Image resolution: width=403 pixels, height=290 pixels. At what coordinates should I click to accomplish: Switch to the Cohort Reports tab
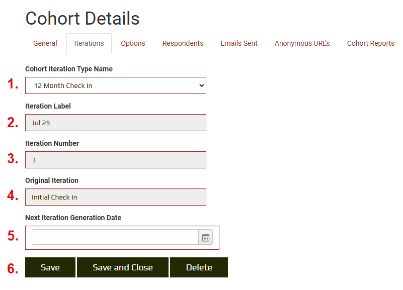(370, 44)
